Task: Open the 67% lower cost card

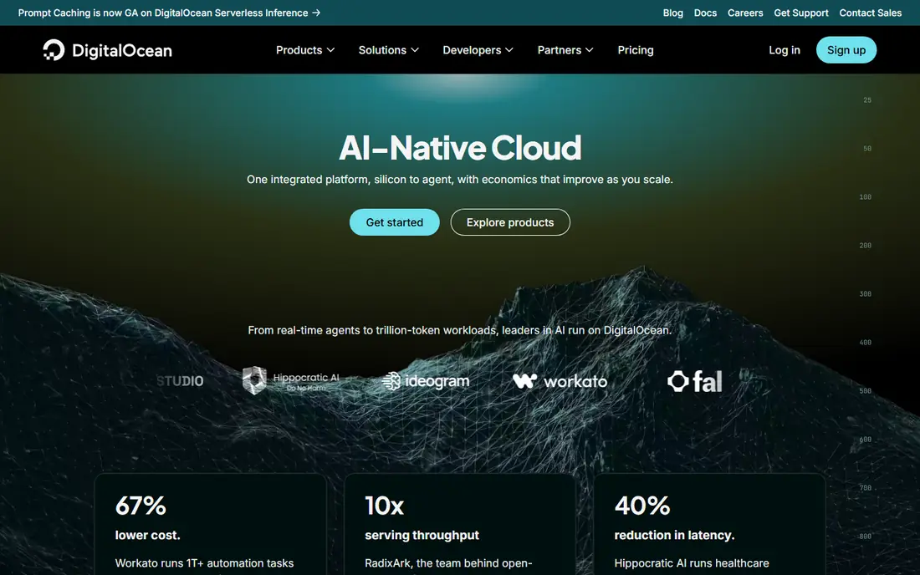Action: [210, 524]
